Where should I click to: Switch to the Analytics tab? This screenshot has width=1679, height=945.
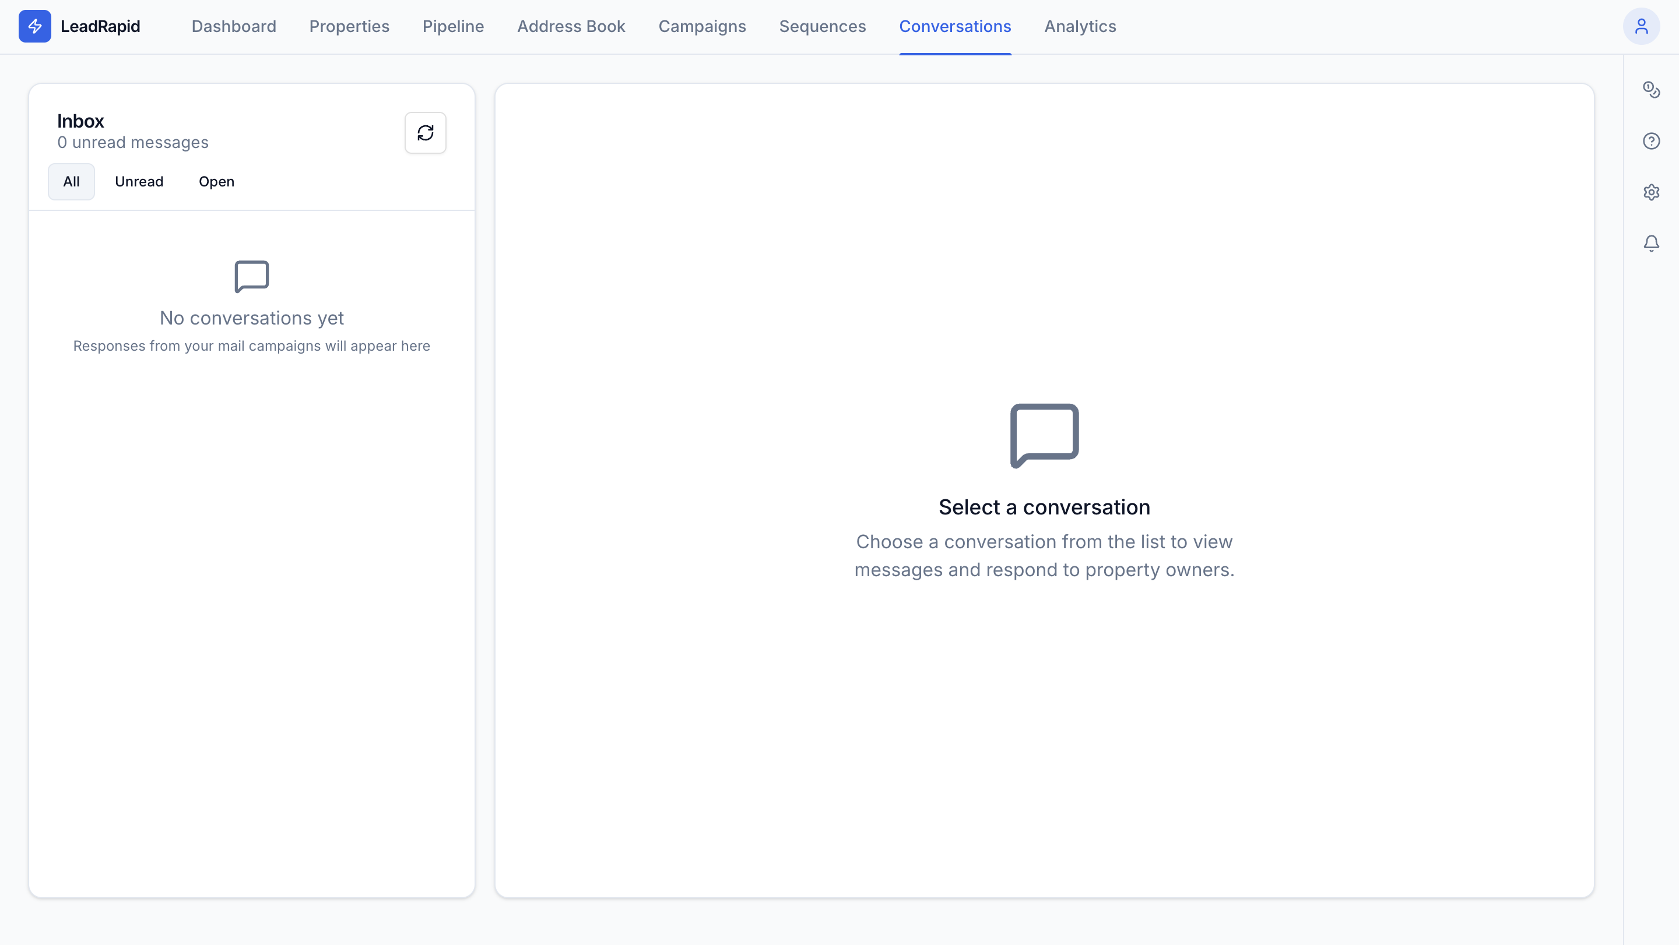pos(1079,26)
